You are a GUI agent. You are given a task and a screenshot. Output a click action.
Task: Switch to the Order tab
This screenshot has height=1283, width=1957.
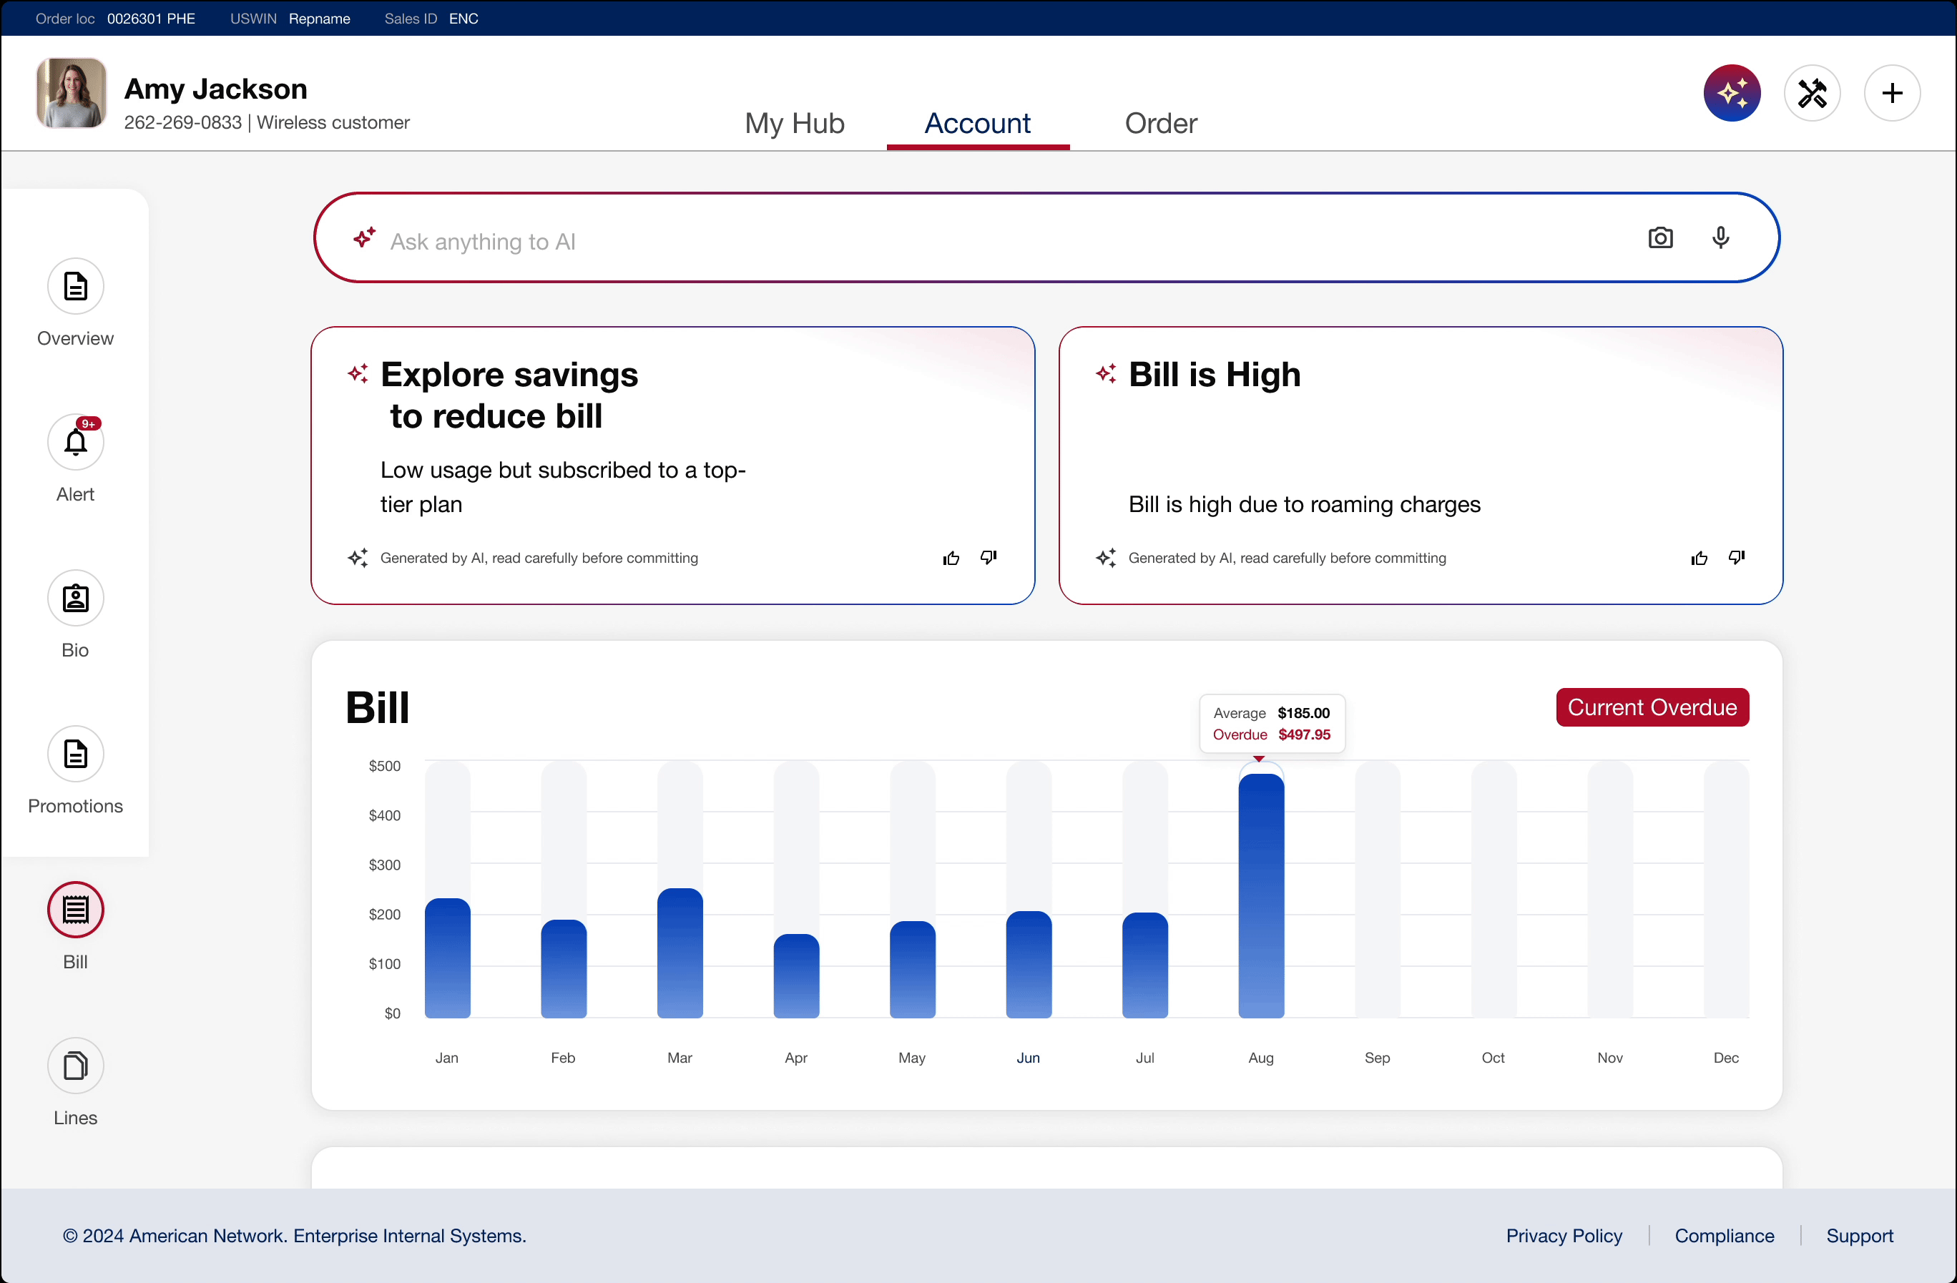(1161, 123)
